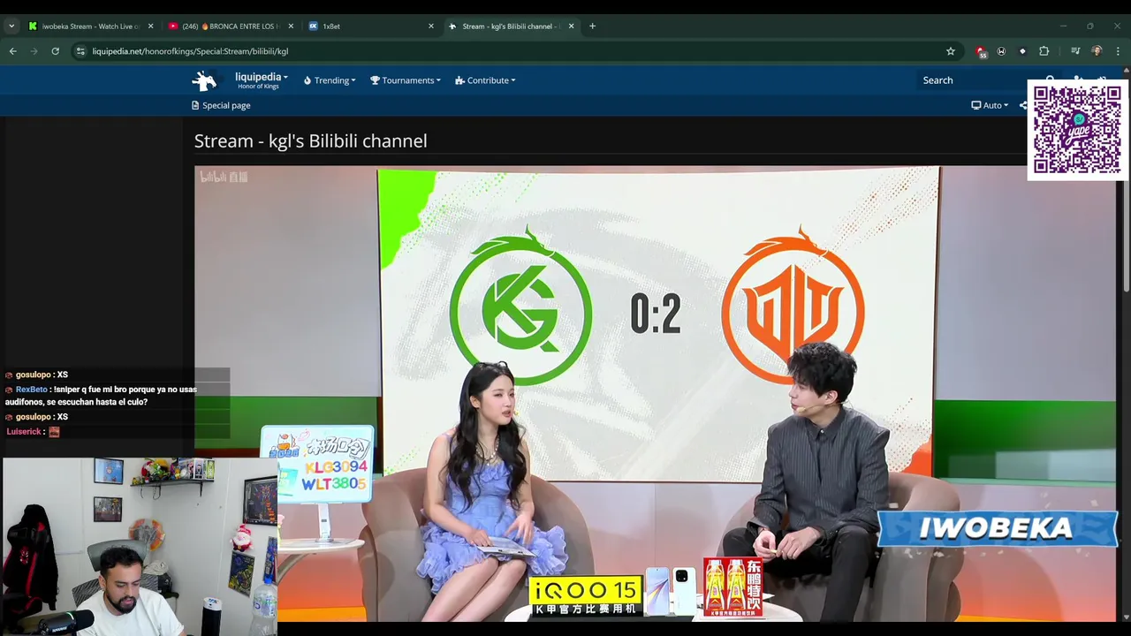Open the Extensions puzzle menu

tap(1044, 51)
